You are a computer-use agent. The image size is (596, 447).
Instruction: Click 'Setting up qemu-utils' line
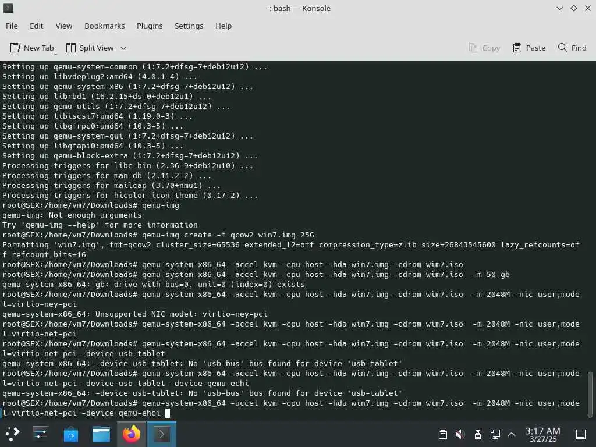point(116,107)
